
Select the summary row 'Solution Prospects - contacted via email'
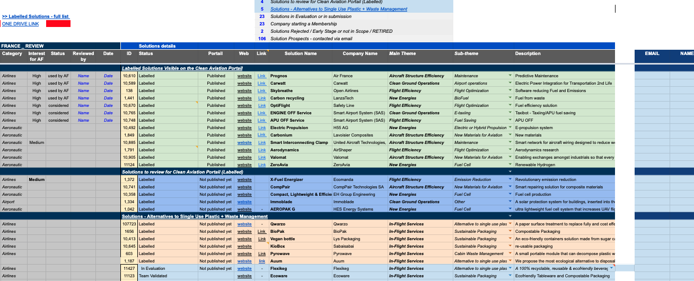[354, 39]
